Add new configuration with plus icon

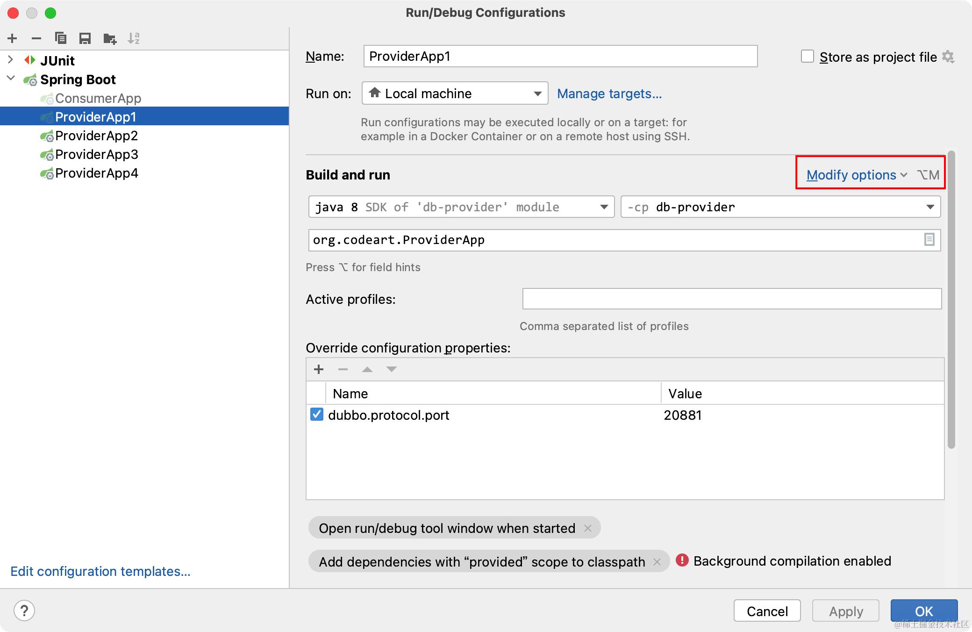tap(13, 38)
